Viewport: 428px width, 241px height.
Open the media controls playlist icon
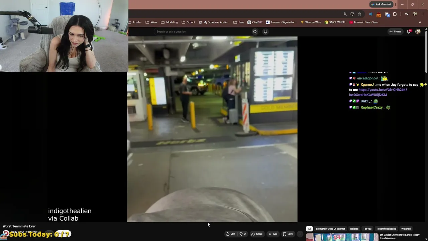[x=407, y=14]
